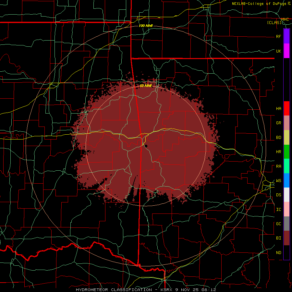Viewport: 292px width, 292px height.
Task: Click the UK legend label
Action: (278, 51)
